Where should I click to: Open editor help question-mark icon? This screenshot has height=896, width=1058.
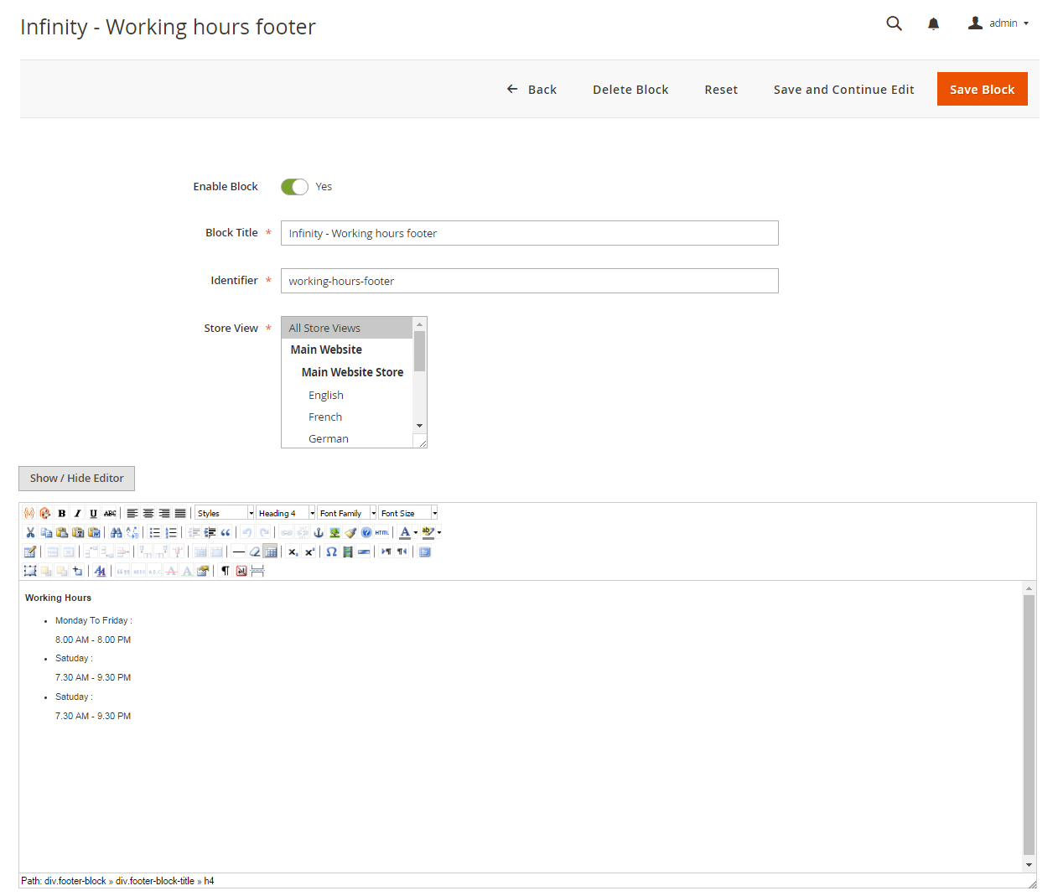[366, 532]
